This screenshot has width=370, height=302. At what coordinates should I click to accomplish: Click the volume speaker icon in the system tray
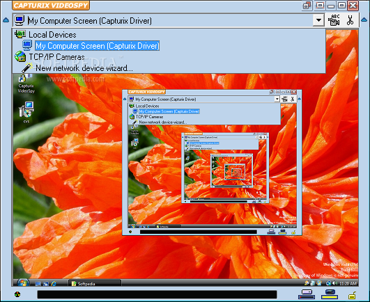click(335, 283)
